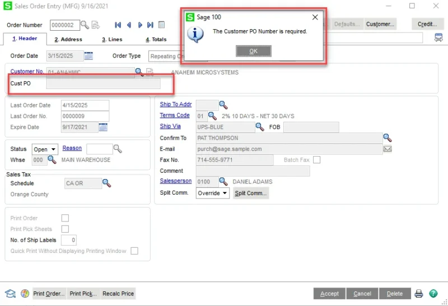The height and width of the screenshot is (306, 448).
Task: Toggle Quick Print Without Displaying Printing Window
Action: 134,251
